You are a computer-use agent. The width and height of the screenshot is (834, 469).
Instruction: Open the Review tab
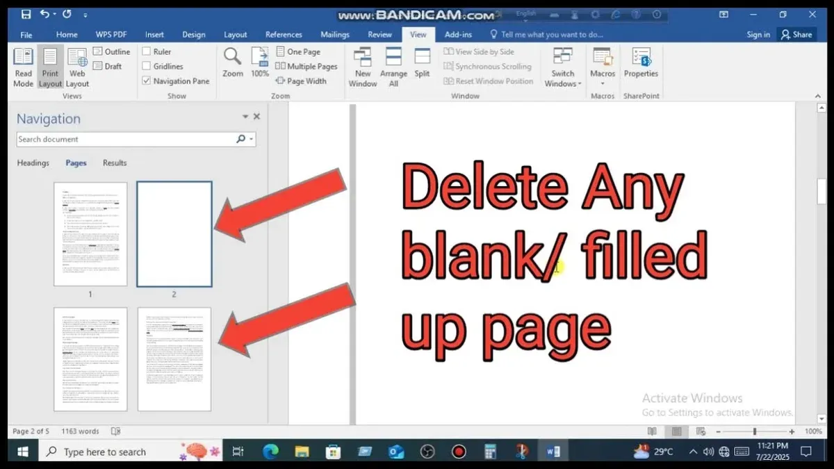click(x=380, y=35)
